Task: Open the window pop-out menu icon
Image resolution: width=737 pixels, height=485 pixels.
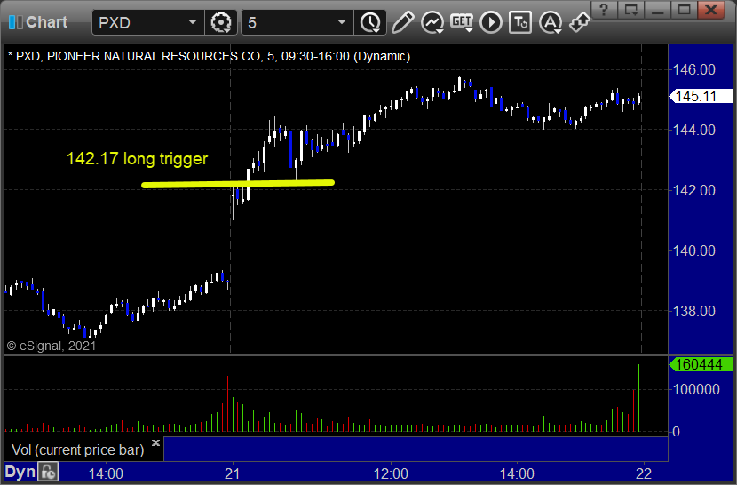Action: click(630, 9)
